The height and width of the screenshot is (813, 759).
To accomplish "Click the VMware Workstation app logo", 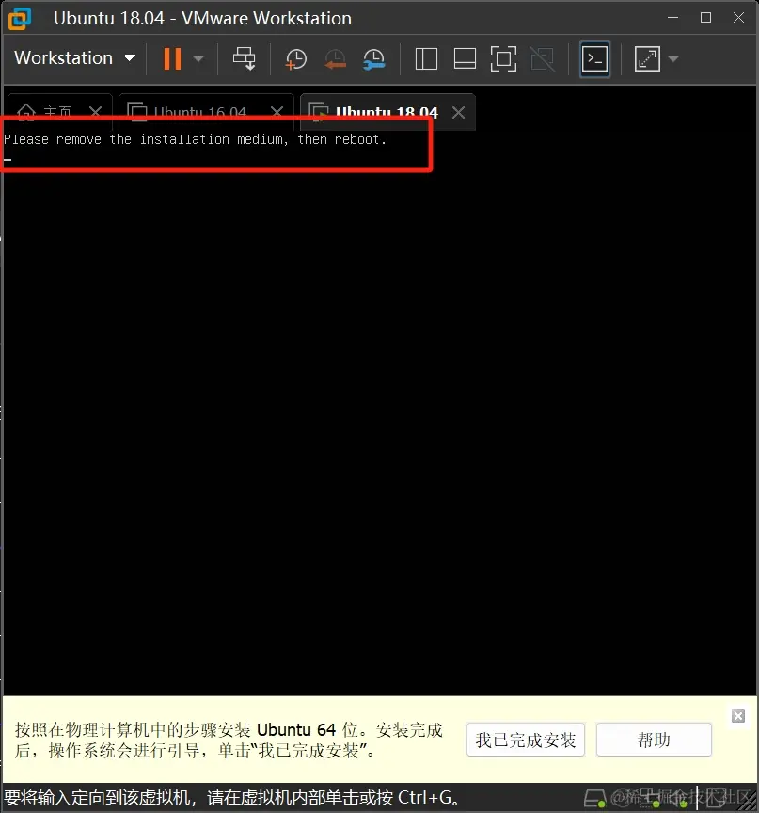I will point(20,18).
